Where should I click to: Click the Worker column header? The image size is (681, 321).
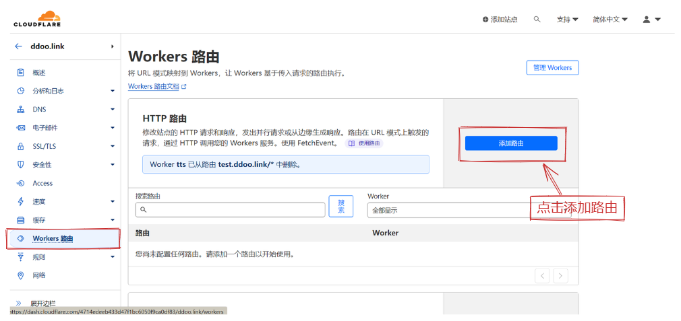385,233
